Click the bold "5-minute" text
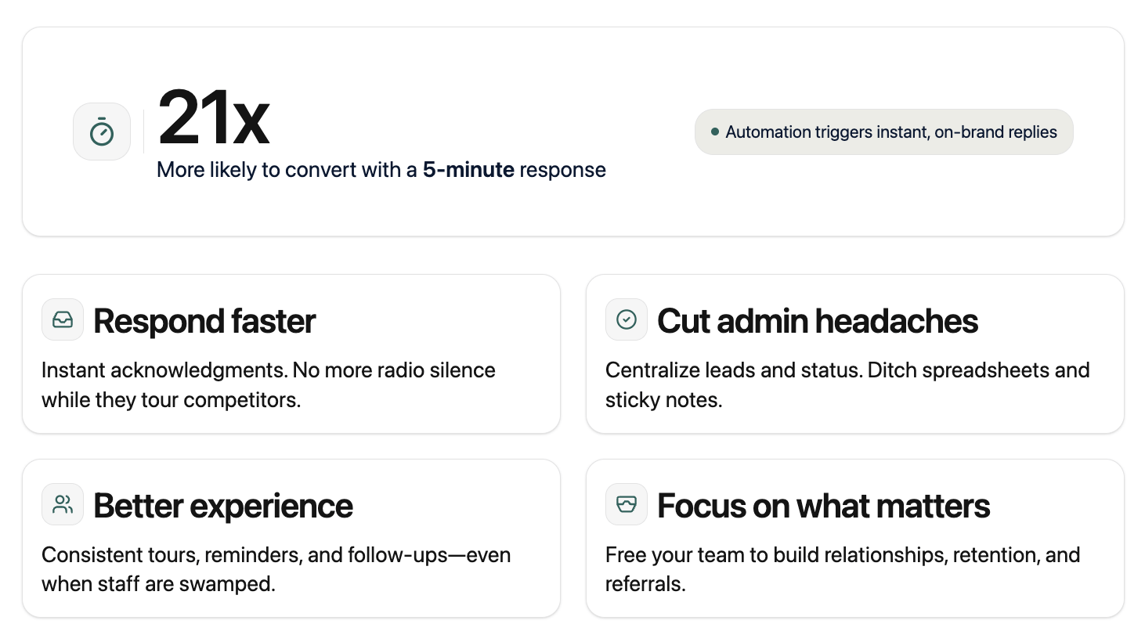The image size is (1145, 642). point(468,170)
